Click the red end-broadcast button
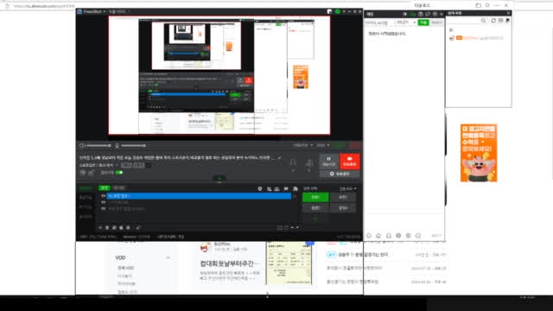 (x=349, y=162)
